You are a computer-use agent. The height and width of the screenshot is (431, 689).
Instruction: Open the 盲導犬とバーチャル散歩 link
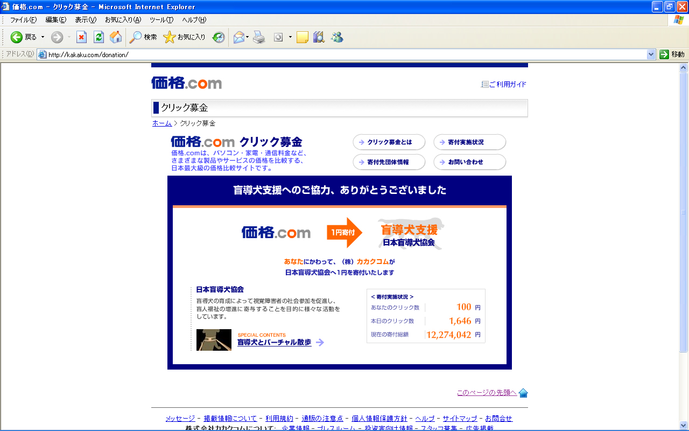275,343
